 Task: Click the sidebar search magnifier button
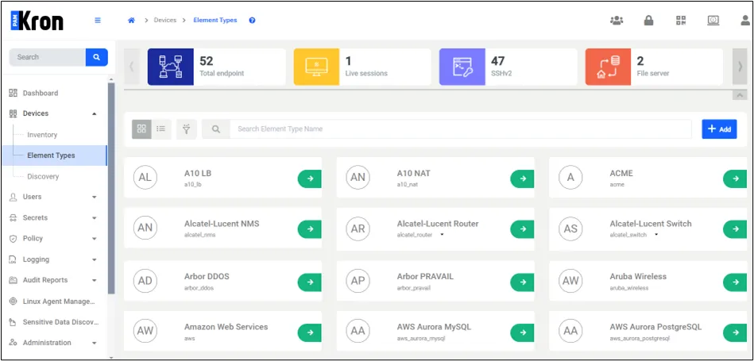coord(97,57)
